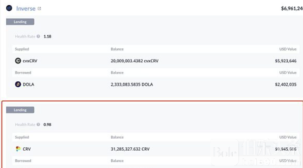This screenshot has height=168, width=303.
Task: Click the Health Rate label of the first lending position
Action: click(x=25, y=36)
